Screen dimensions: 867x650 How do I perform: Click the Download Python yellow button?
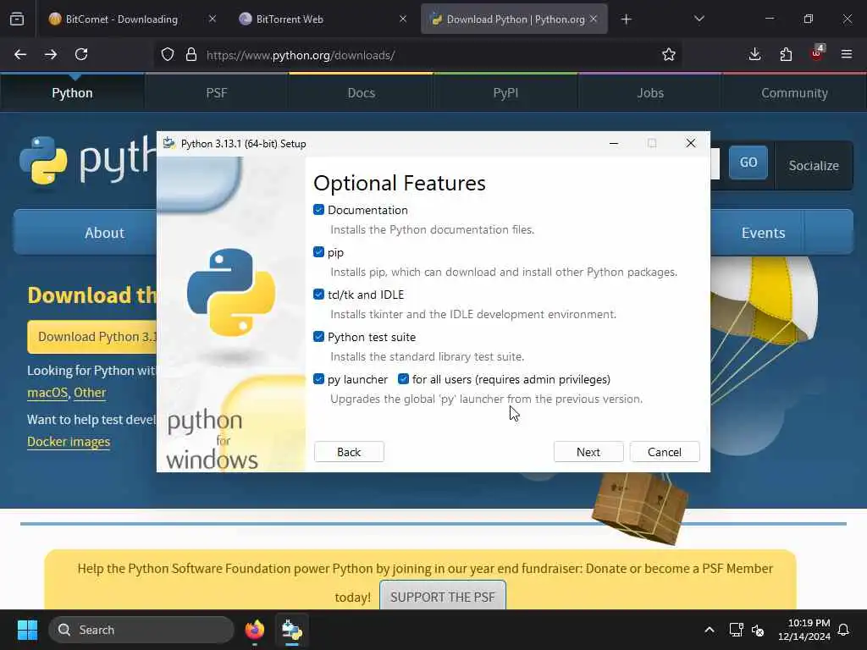pos(92,337)
